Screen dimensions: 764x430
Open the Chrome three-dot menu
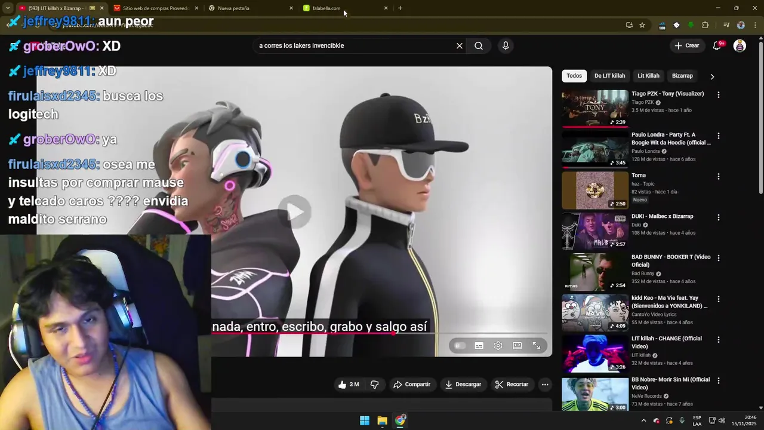(754, 25)
